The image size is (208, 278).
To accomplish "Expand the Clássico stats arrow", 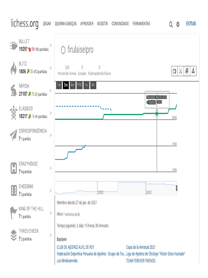I will coord(51,113).
